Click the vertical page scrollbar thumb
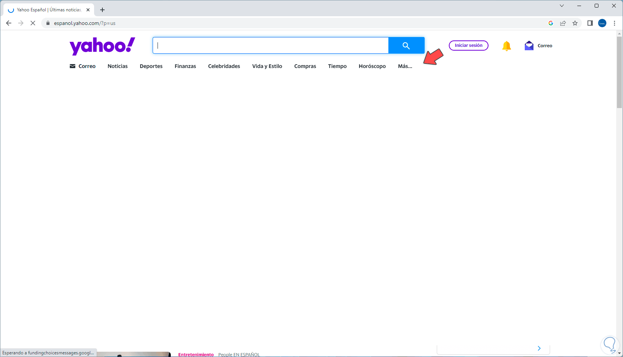623x357 pixels. (619, 72)
